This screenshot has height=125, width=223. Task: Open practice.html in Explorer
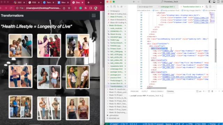pos(117,78)
